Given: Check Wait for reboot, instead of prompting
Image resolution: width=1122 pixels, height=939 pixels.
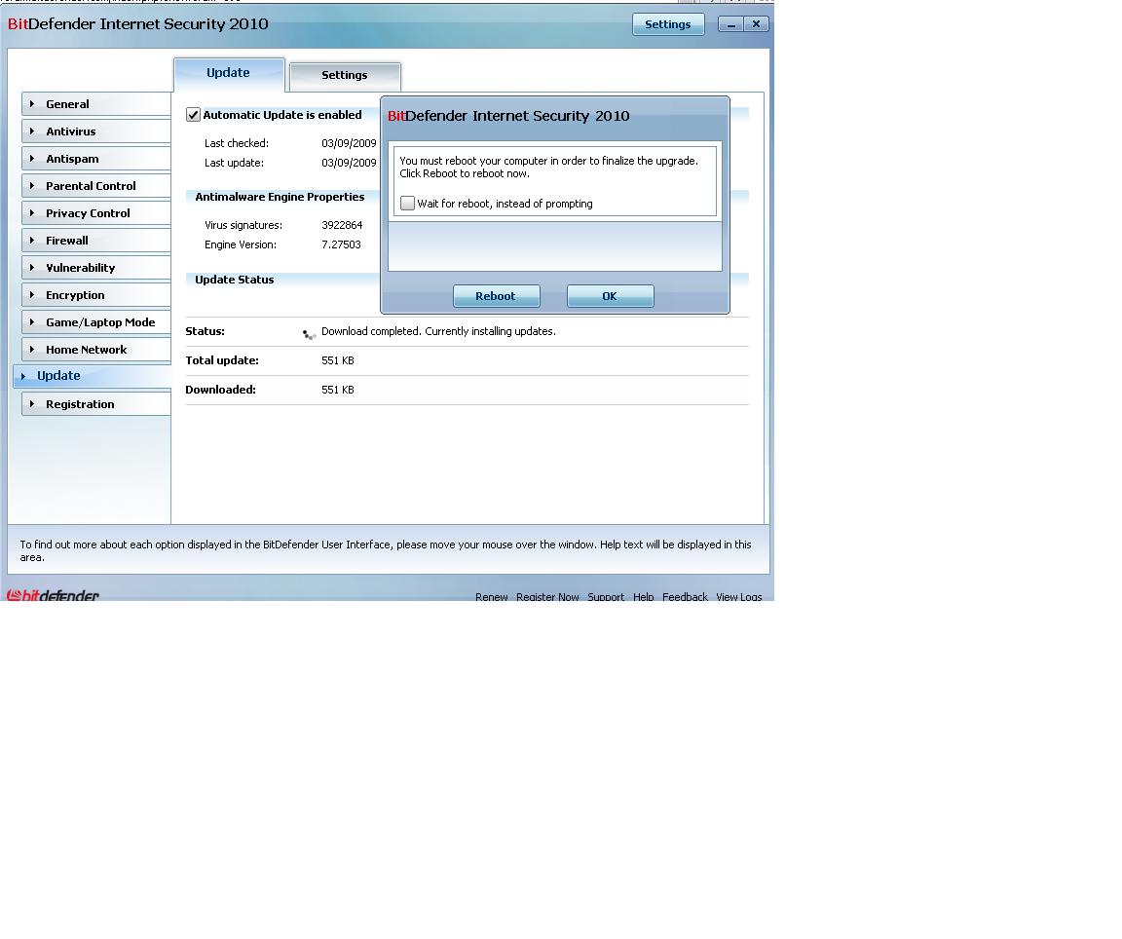Looking at the screenshot, I should click(408, 204).
